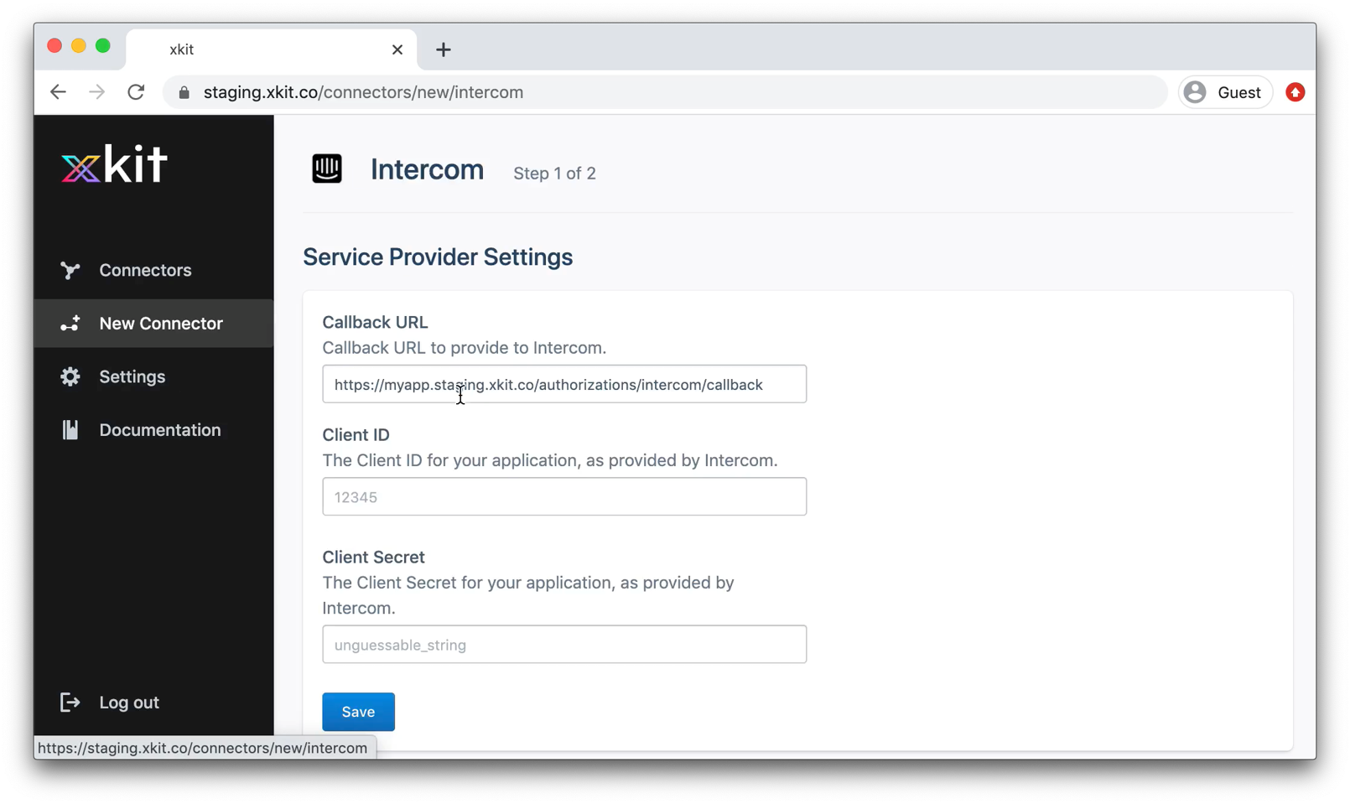The height and width of the screenshot is (804, 1350).
Task: Click the green maximize window button
Action: (x=103, y=46)
